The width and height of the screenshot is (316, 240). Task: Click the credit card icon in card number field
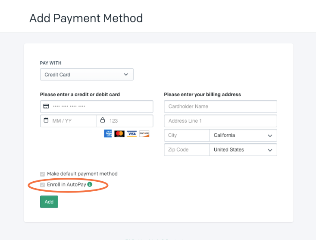coord(46,107)
